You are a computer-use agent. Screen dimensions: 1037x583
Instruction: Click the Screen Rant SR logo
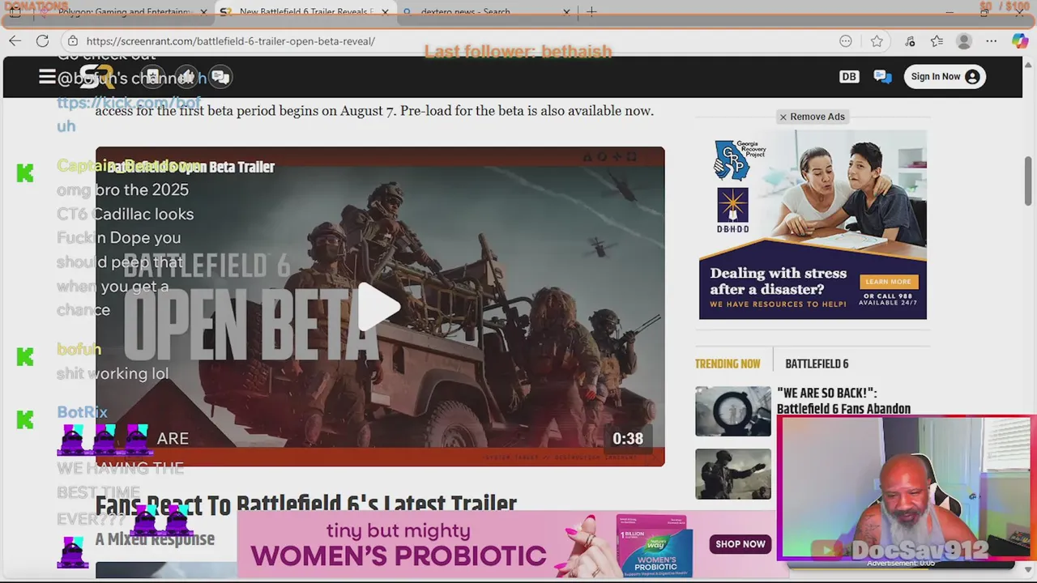point(96,77)
